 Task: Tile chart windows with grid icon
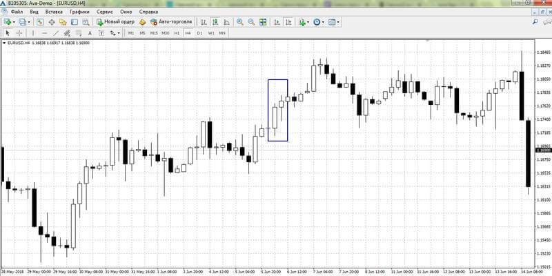263,22
